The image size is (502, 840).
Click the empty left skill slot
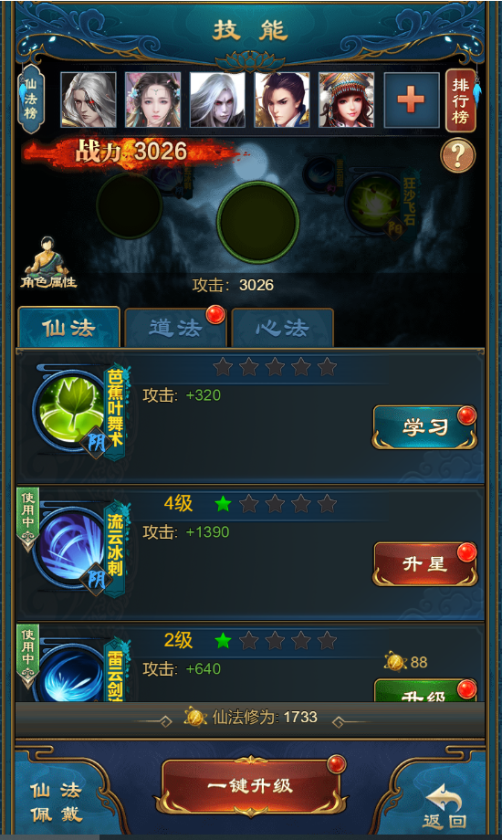[129, 205]
